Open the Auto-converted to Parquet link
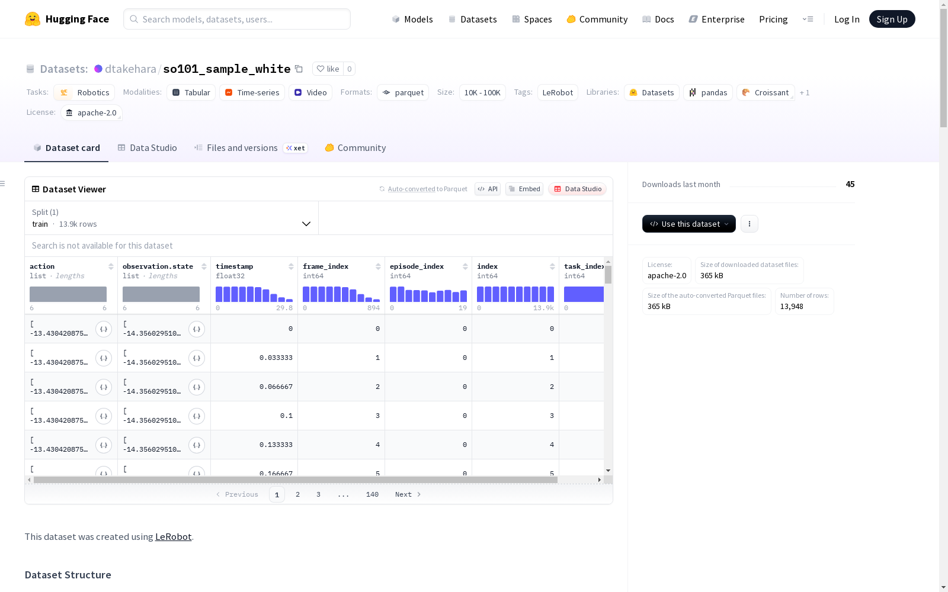The height and width of the screenshot is (592, 948). pos(427,189)
